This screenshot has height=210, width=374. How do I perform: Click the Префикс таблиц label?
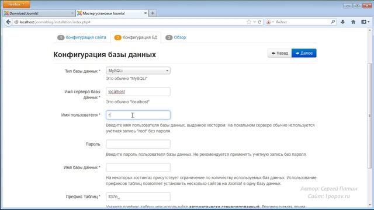coord(83,197)
